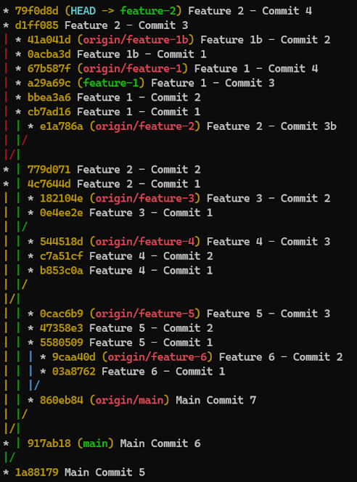Viewport: 357px width, 482px height.
Task: Select text 'Feature 2 - Commit 4'
Action: [x=250, y=11]
